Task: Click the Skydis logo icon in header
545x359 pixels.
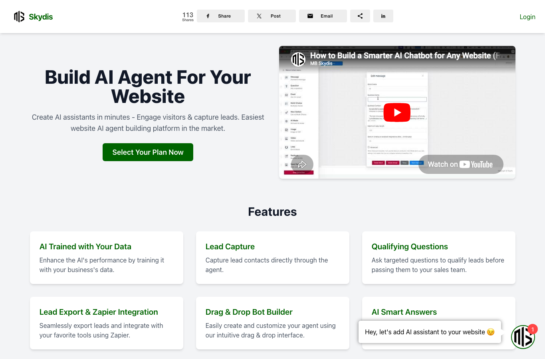Action: [x=19, y=16]
